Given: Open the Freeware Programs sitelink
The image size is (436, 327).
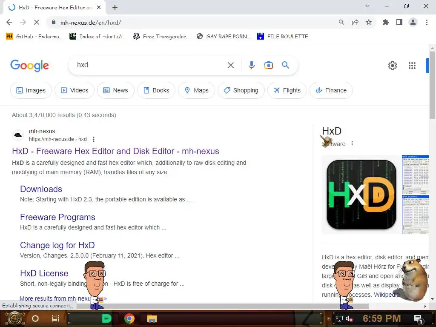Looking at the screenshot, I should tap(57, 217).
